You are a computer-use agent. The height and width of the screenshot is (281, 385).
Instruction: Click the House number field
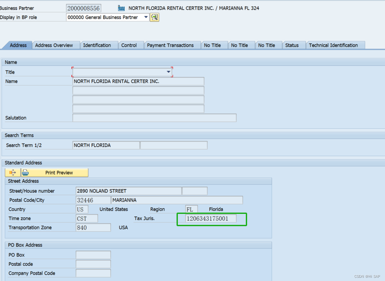point(195,191)
